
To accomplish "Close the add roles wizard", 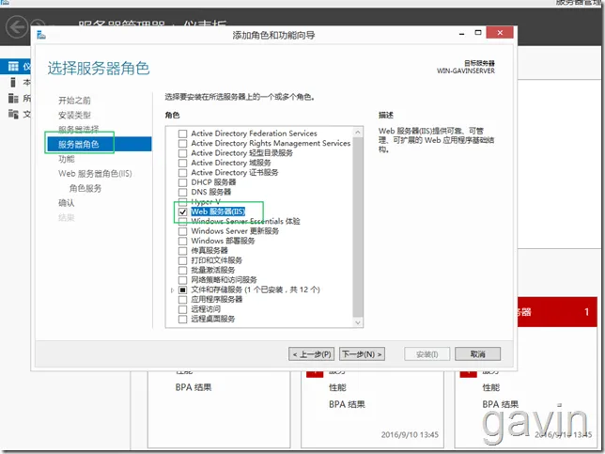I will tap(500, 33).
